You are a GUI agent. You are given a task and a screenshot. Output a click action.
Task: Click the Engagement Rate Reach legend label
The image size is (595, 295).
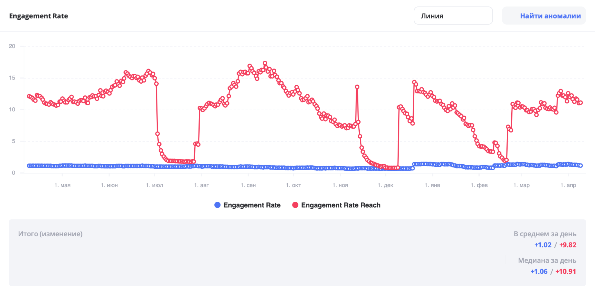340,205
